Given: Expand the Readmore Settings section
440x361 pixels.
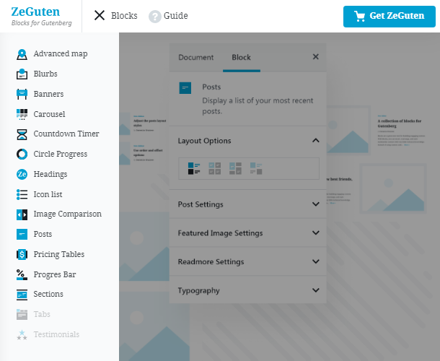Looking at the screenshot, I should pyautogui.click(x=316, y=261).
